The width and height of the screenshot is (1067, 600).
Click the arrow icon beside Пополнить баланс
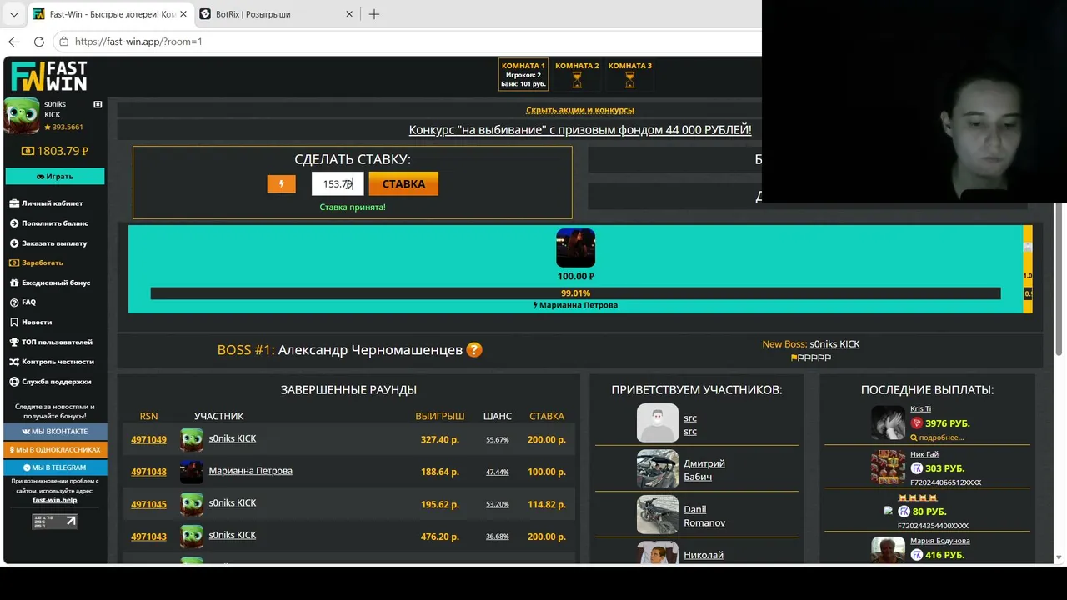tap(14, 222)
